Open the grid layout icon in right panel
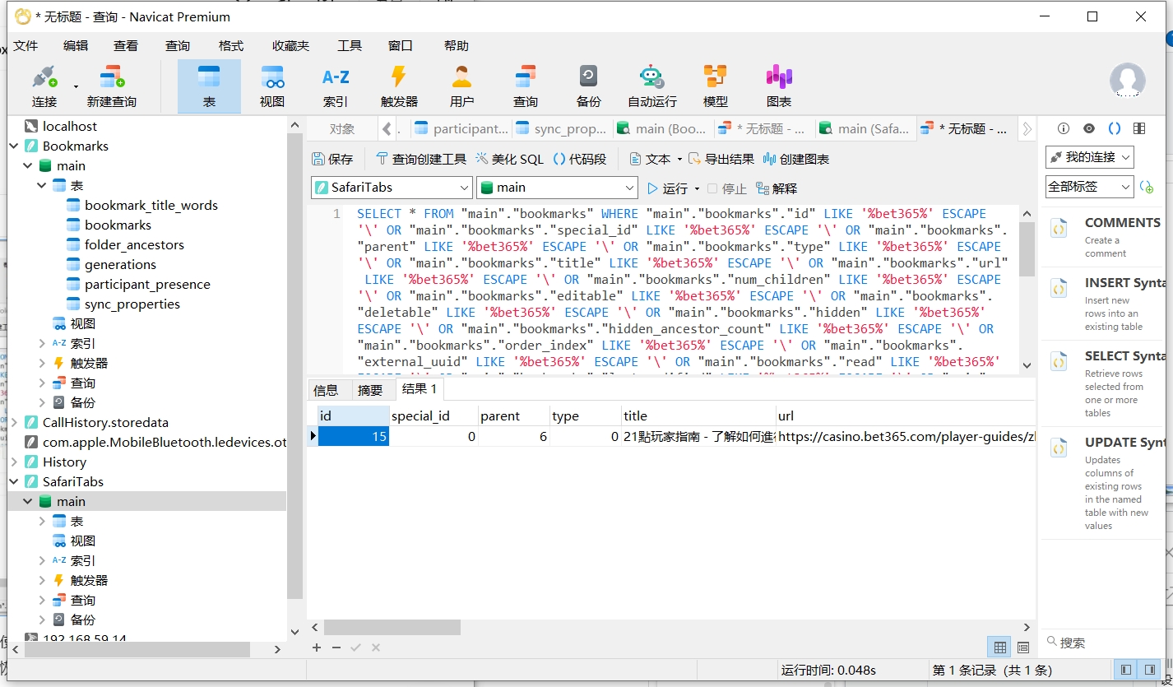 click(1139, 128)
